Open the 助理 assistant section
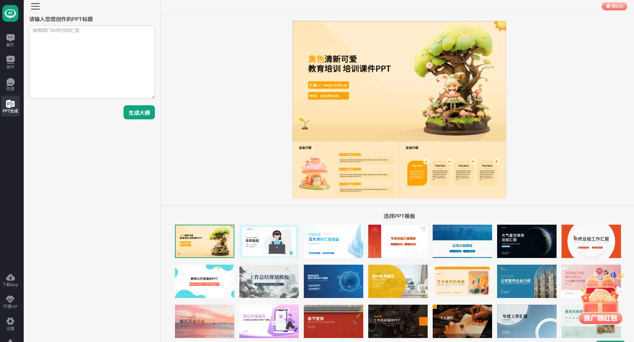Image resolution: width=634 pixels, height=342 pixels. pyautogui.click(x=10, y=84)
